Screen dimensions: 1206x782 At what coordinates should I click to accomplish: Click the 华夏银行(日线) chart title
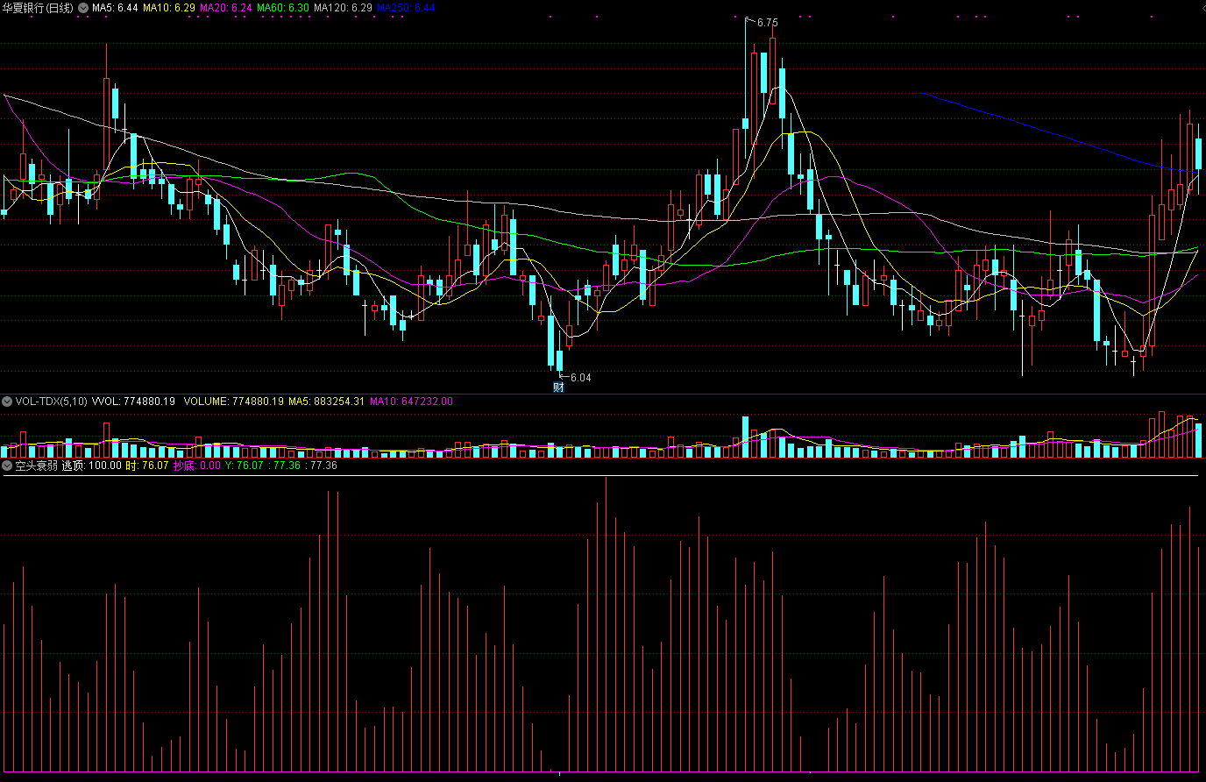click(38, 8)
